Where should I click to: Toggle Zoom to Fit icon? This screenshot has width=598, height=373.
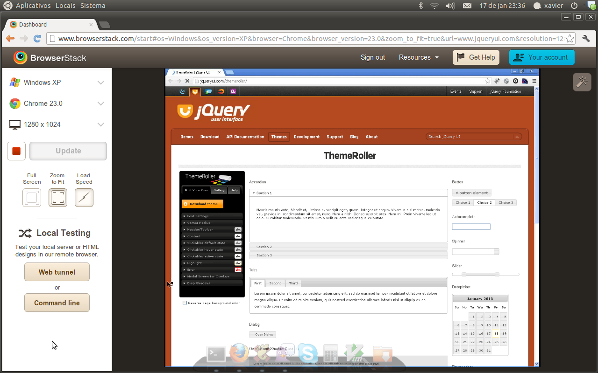click(58, 198)
